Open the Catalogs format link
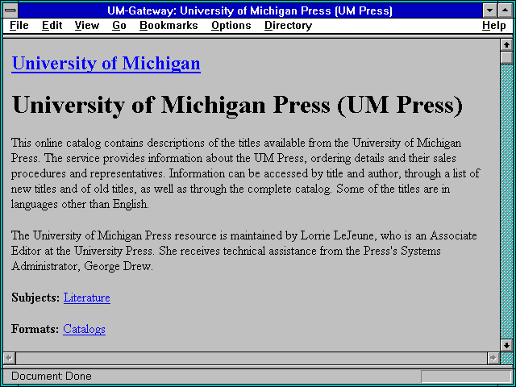 84,329
